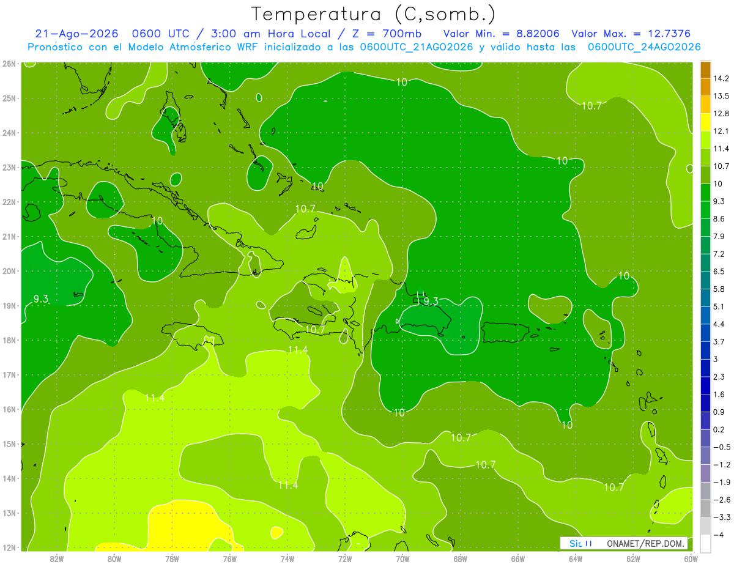Screen dimensions: 734x567
Task: Click the legend value 5.1
Action: point(719,306)
